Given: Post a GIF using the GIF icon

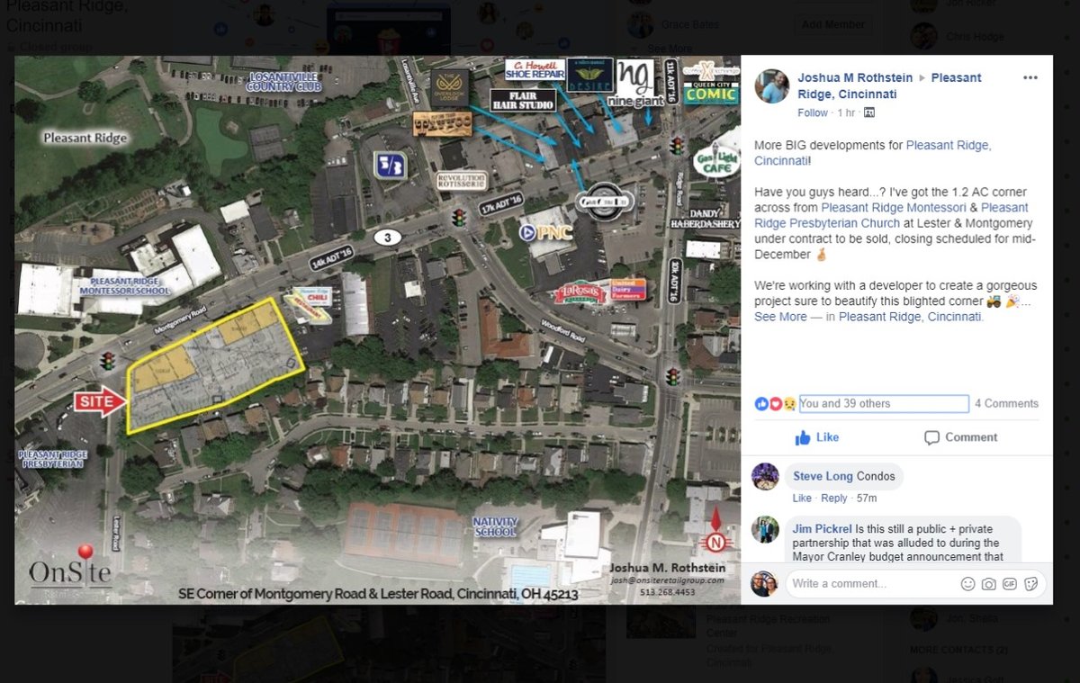Looking at the screenshot, I should (1010, 584).
